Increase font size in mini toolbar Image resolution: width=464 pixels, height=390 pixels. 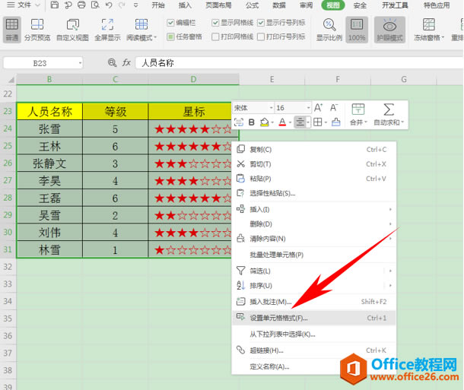point(318,108)
